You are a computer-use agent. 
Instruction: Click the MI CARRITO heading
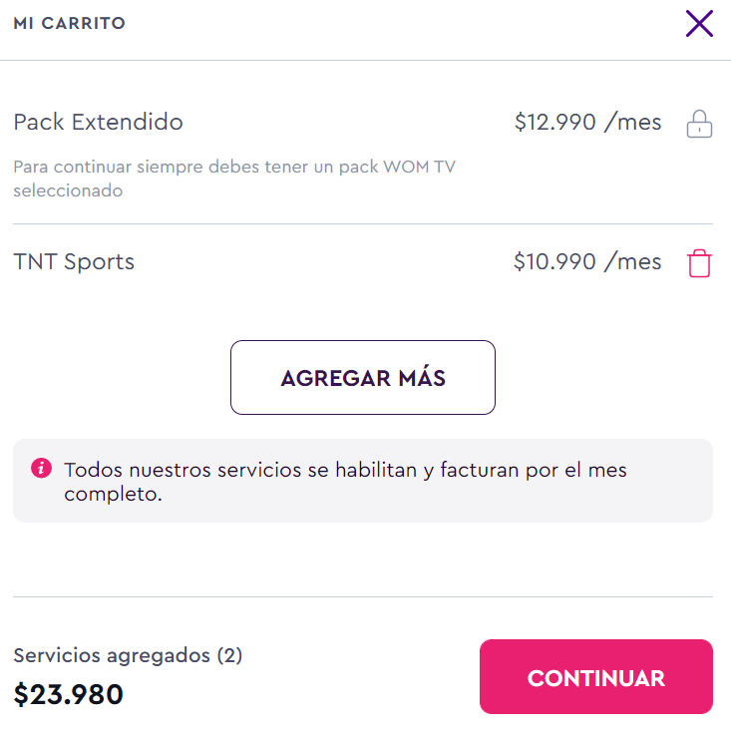pos(69,23)
